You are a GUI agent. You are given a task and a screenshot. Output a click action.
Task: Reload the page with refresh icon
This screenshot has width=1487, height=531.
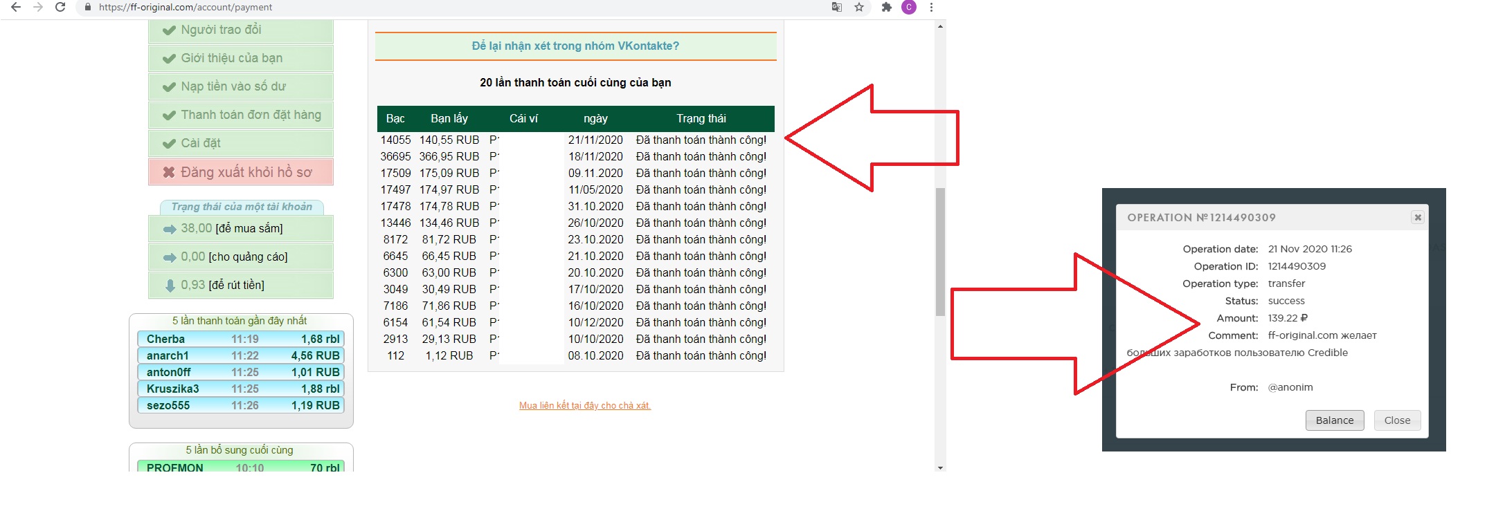pos(60,7)
